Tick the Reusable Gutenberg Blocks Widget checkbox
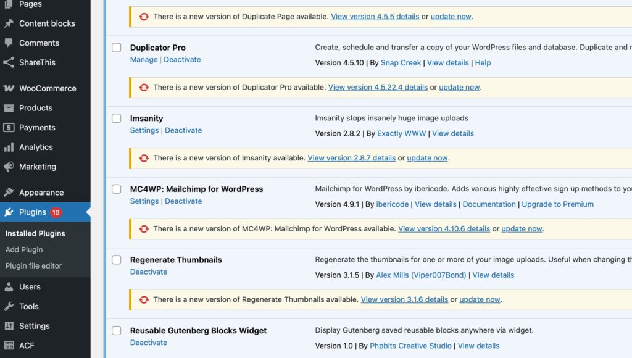 coord(117,331)
